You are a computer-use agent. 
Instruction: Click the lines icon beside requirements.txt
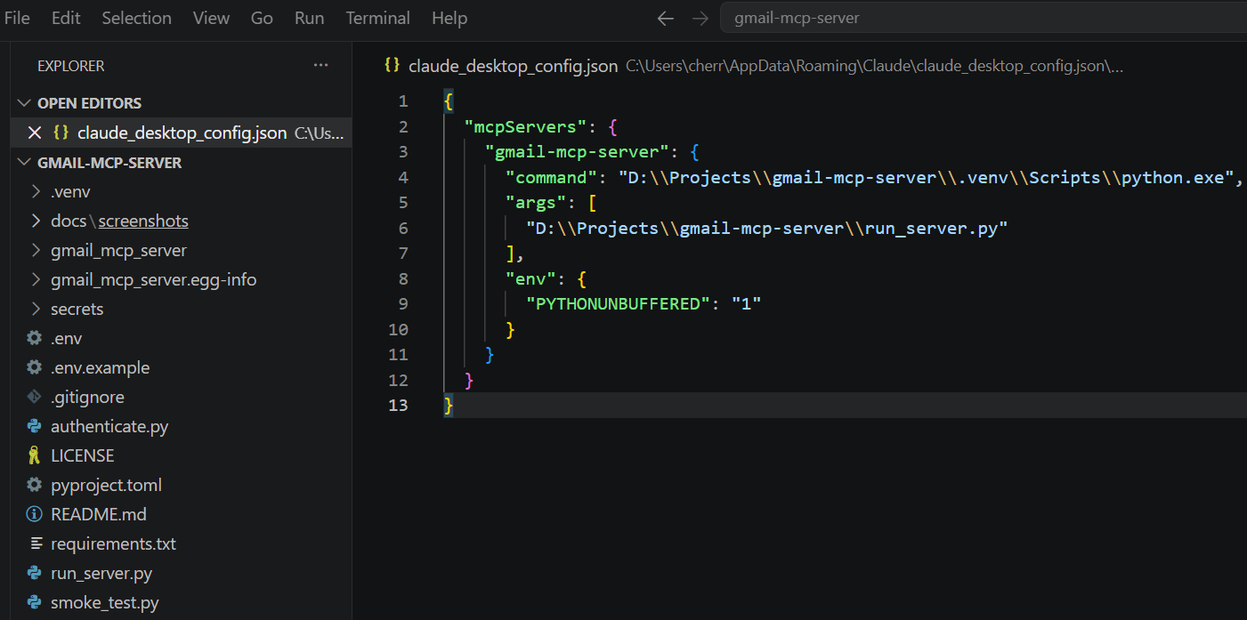(x=36, y=544)
